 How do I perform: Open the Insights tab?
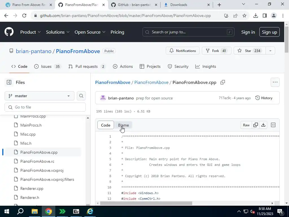point(205,66)
